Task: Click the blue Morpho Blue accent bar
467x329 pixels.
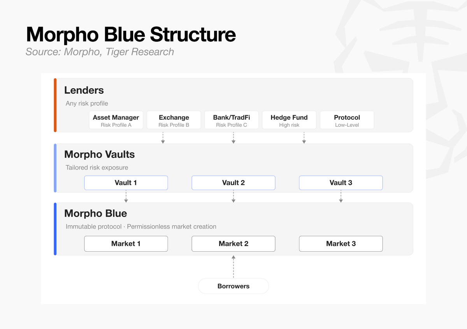Action: (x=55, y=229)
